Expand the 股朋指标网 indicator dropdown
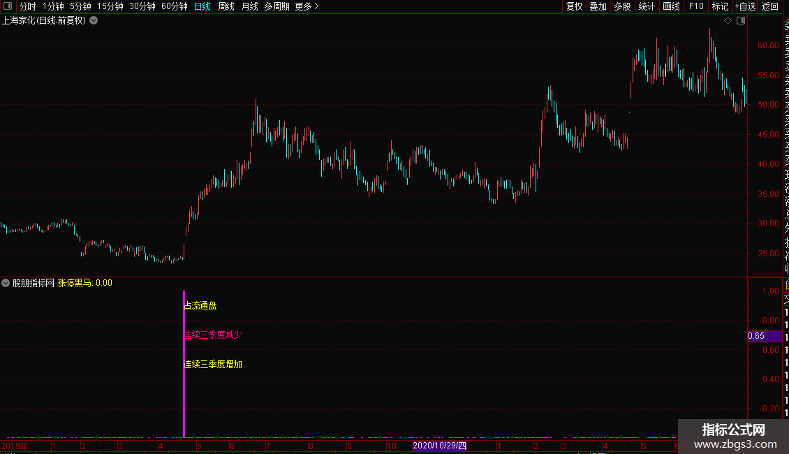Screen dimensions: 789x454 tap(6, 283)
